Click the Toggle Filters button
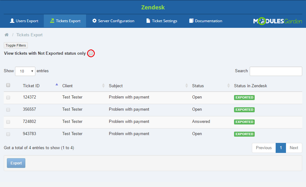 (x=16, y=45)
